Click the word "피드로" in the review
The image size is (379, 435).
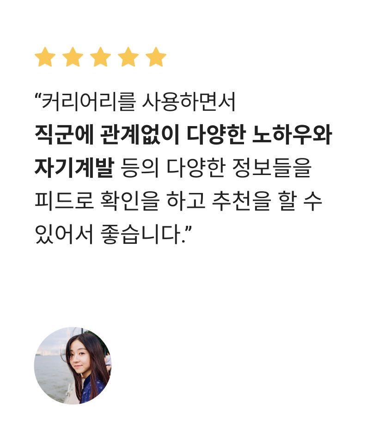[x=64, y=200]
